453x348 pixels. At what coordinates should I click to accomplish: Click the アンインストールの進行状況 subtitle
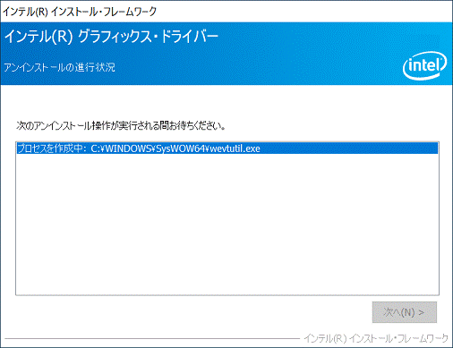(59, 67)
